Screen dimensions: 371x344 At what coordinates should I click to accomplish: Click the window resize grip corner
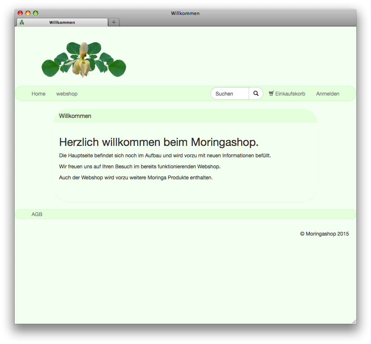click(x=354, y=321)
